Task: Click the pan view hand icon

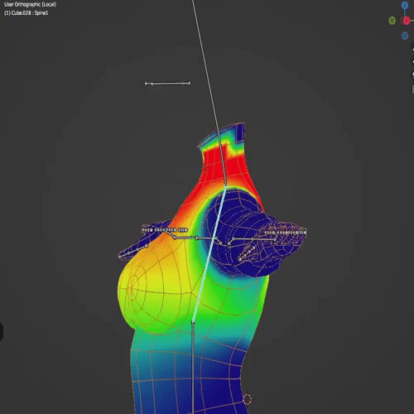Action: coord(412,62)
